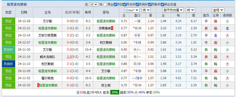Click 利文斯顿 home team on 24-11-13
The width and height of the screenshot is (236, 97).
click(48, 64)
